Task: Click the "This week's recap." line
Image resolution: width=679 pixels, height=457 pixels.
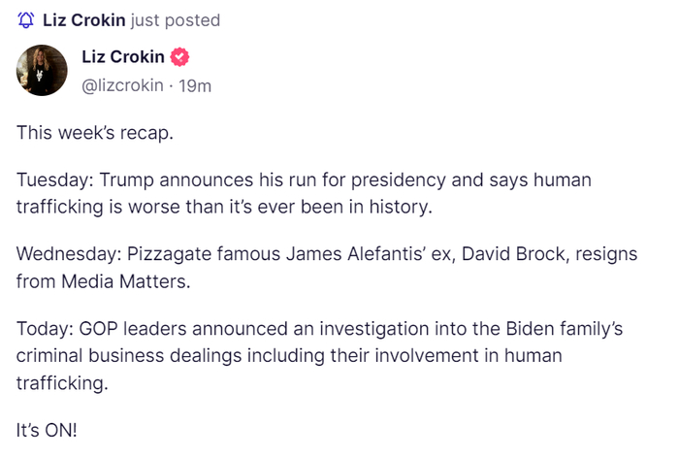Action: (x=95, y=133)
